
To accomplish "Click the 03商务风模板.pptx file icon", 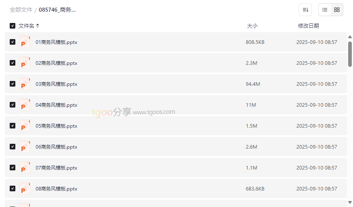I will coord(25,84).
